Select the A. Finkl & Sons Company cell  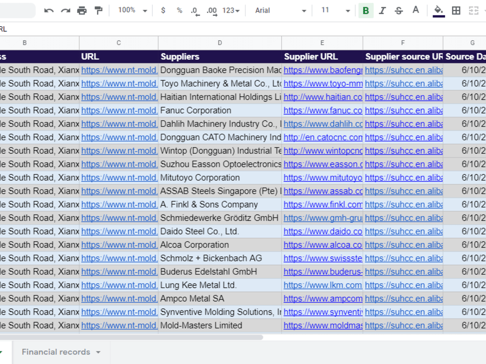(220, 205)
